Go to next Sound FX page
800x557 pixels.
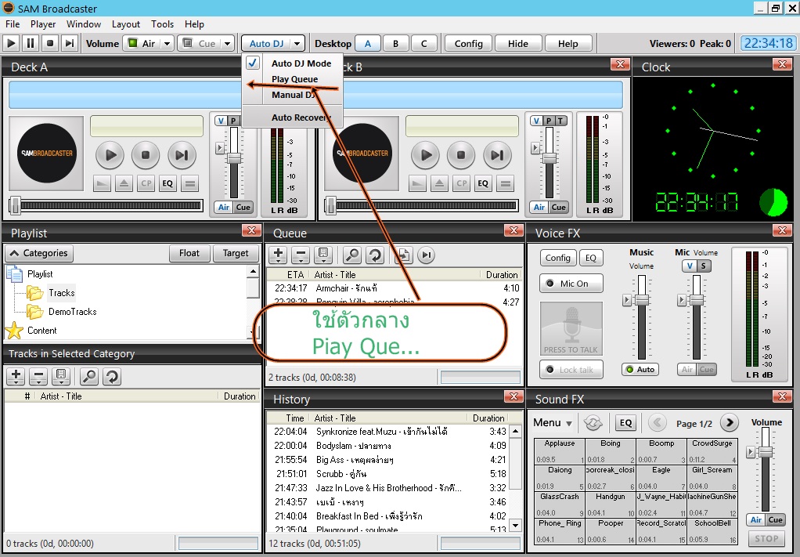(x=730, y=422)
